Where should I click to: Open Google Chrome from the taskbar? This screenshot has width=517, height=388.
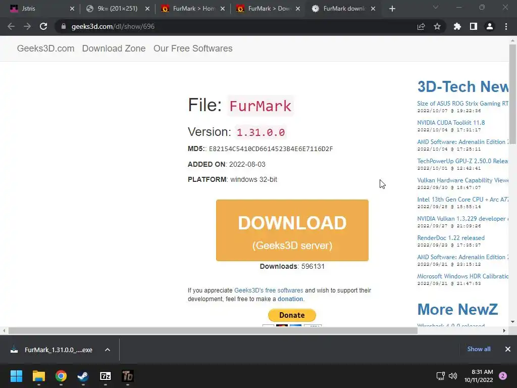(61, 376)
